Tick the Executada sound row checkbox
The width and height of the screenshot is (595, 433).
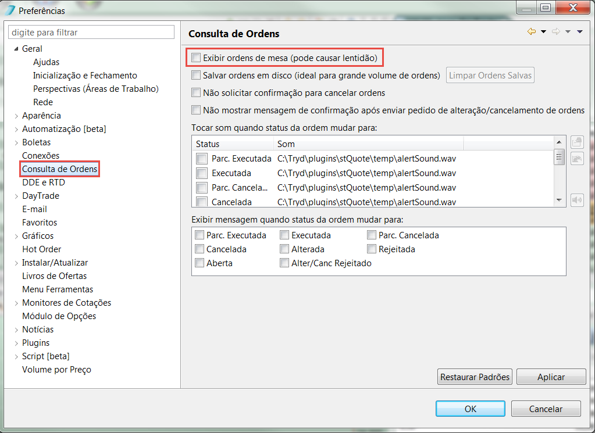coord(201,173)
